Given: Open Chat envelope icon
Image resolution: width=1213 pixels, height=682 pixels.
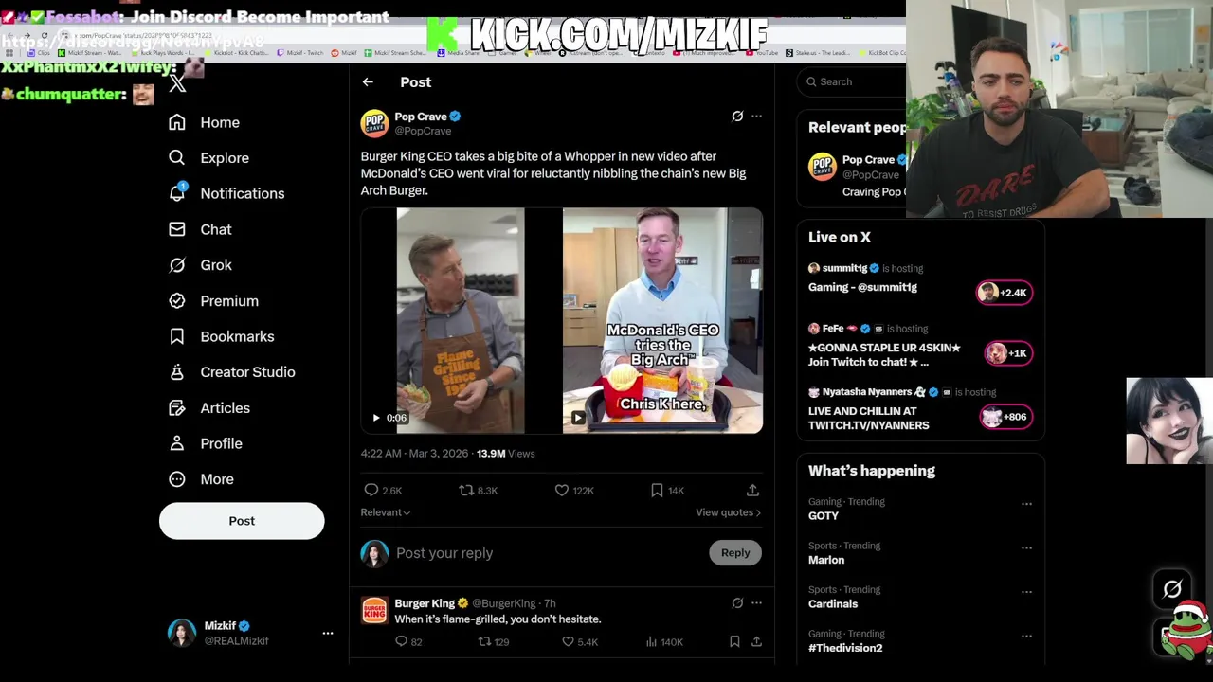Looking at the screenshot, I should tap(177, 229).
